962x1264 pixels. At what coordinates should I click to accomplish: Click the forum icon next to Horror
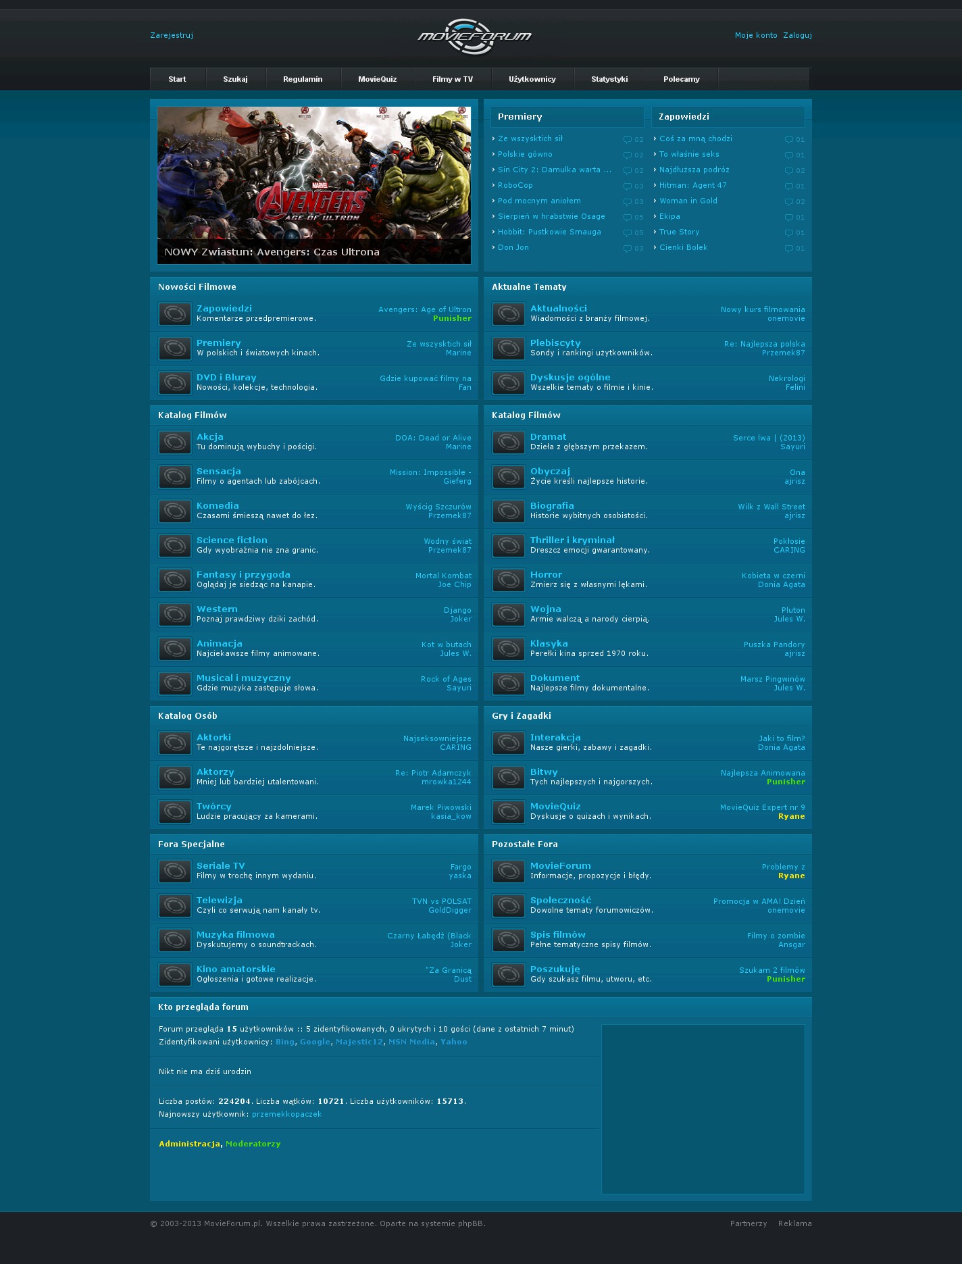(x=508, y=580)
